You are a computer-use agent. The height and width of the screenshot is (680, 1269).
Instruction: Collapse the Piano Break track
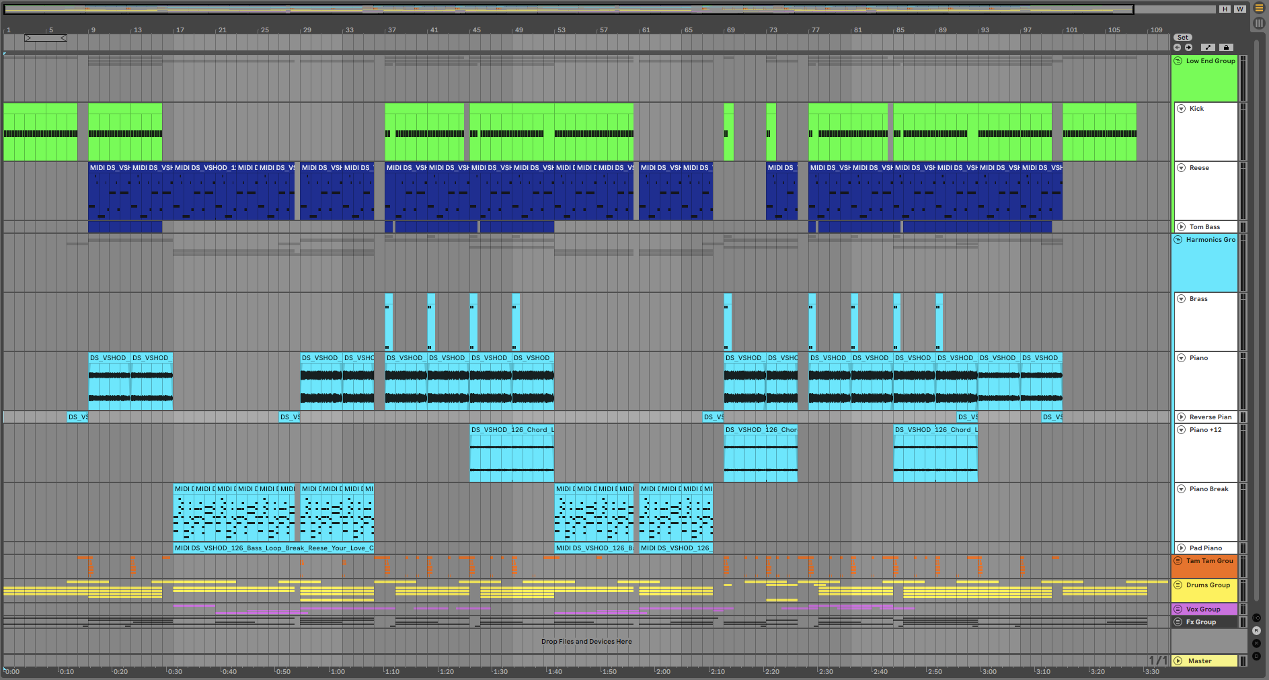click(1182, 489)
